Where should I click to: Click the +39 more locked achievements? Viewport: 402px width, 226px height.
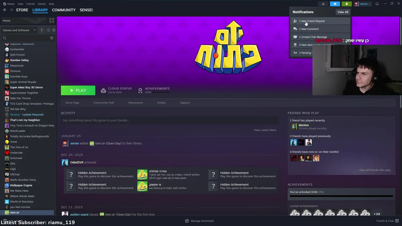[377, 214]
